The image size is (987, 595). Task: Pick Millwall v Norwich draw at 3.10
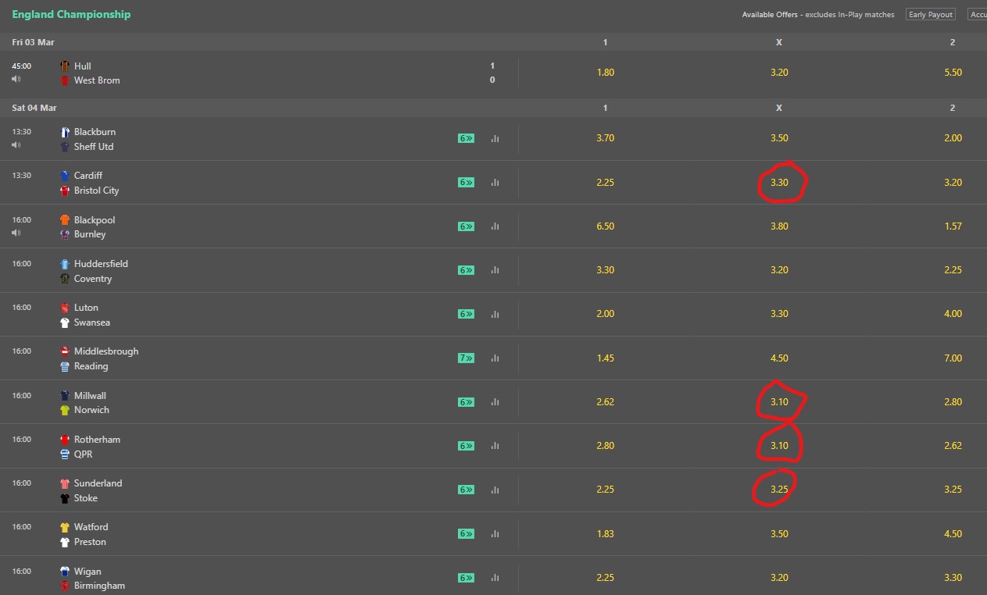point(779,402)
